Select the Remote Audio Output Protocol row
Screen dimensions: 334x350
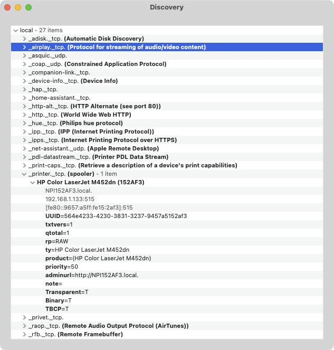point(167,326)
